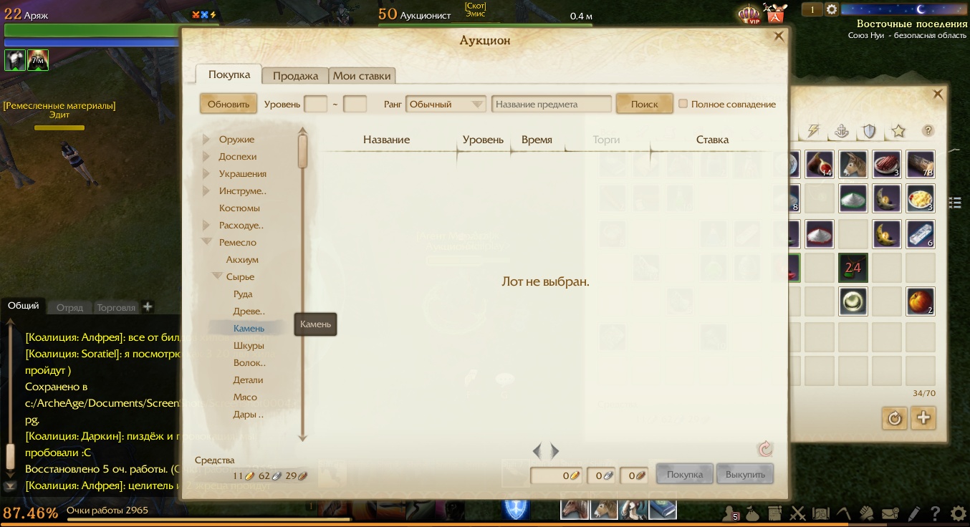Switch to the Продажа tab

click(x=295, y=76)
